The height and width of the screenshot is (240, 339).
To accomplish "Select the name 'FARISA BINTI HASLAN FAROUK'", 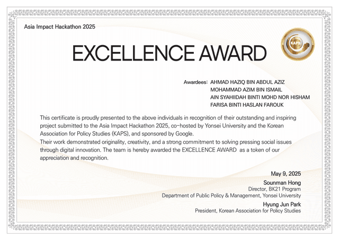I will 247,105.
